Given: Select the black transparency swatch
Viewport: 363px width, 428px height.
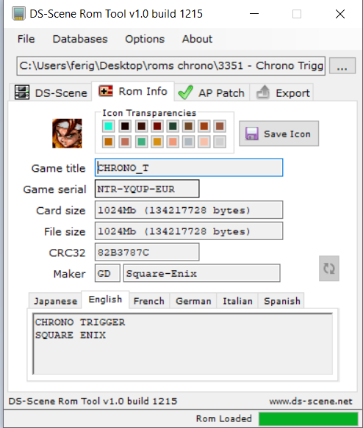Looking at the screenshot, I should (x=125, y=126).
